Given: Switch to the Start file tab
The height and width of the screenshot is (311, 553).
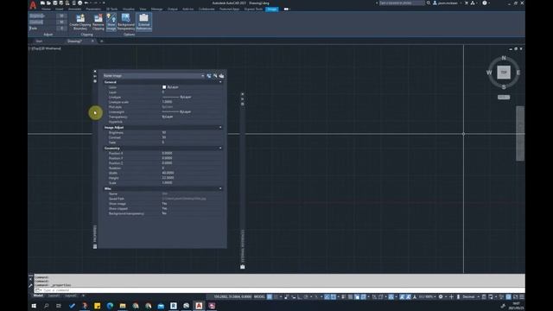Looking at the screenshot, I should point(39,41).
